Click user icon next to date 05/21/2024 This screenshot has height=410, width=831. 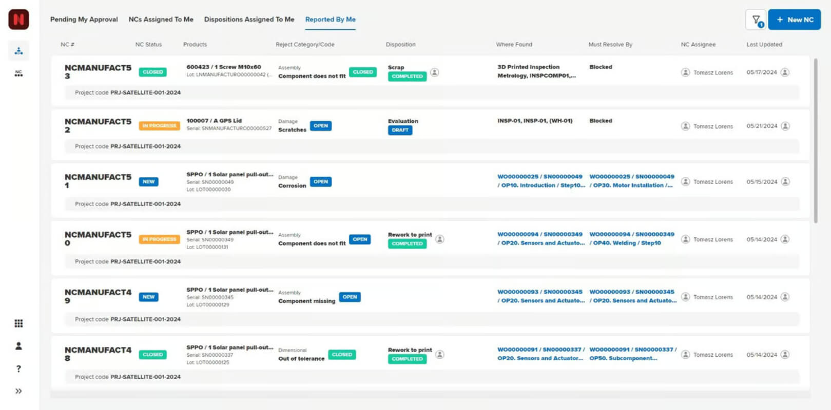[785, 126]
